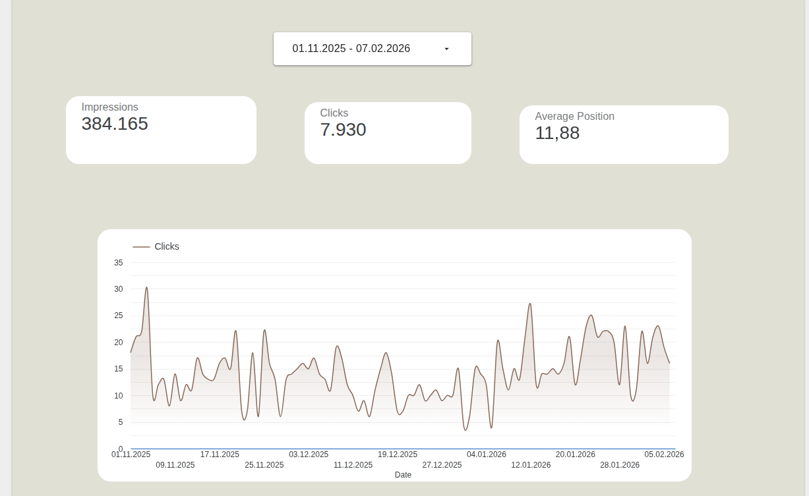Click the y-axis label 20
The height and width of the screenshot is (496, 809).
point(119,343)
